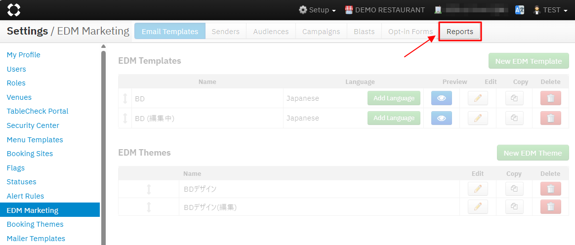This screenshot has width=575, height=245.
Task: Expand the TEST user menu
Action: 550,10
